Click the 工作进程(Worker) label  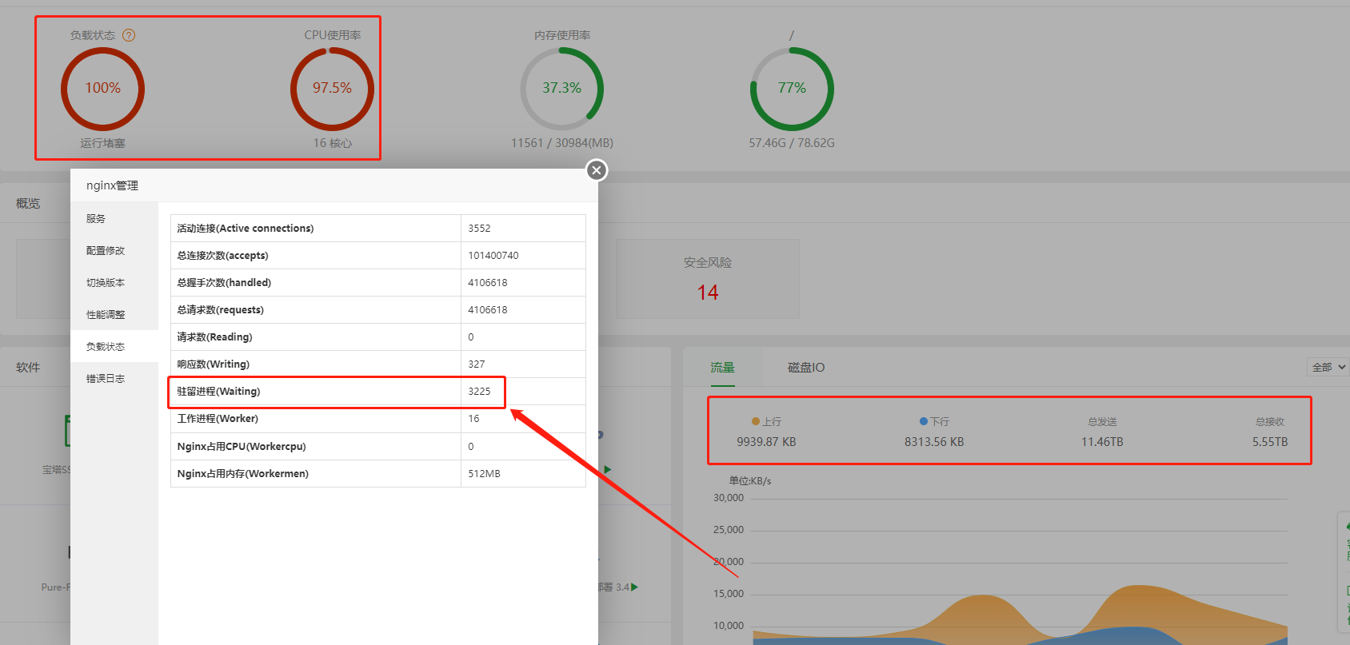pyautogui.click(x=218, y=419)
